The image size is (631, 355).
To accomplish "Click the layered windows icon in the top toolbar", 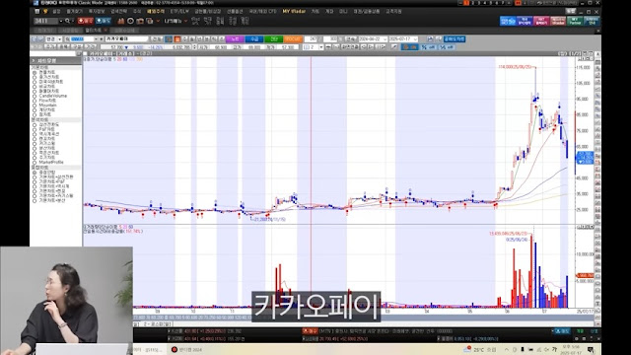I will tap(150, 21).
